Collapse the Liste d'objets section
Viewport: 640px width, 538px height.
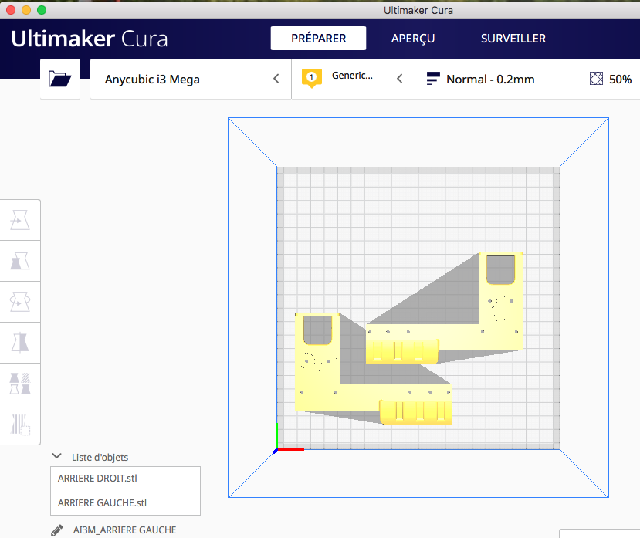coord(57,456)
